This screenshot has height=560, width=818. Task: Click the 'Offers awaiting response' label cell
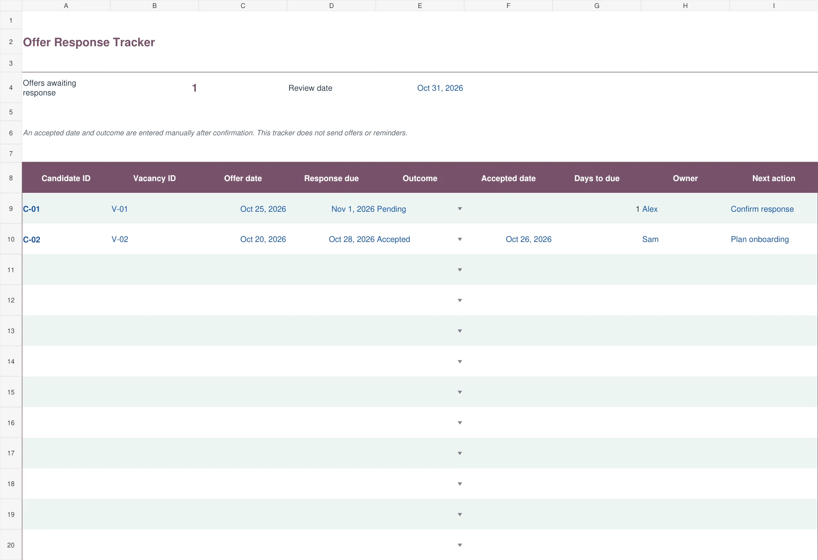66,88
